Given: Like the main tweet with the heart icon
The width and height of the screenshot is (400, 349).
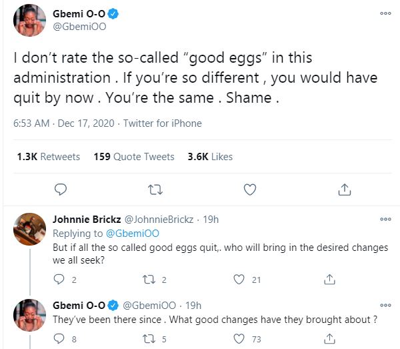Looking at the screenshot, I should 250,190.
